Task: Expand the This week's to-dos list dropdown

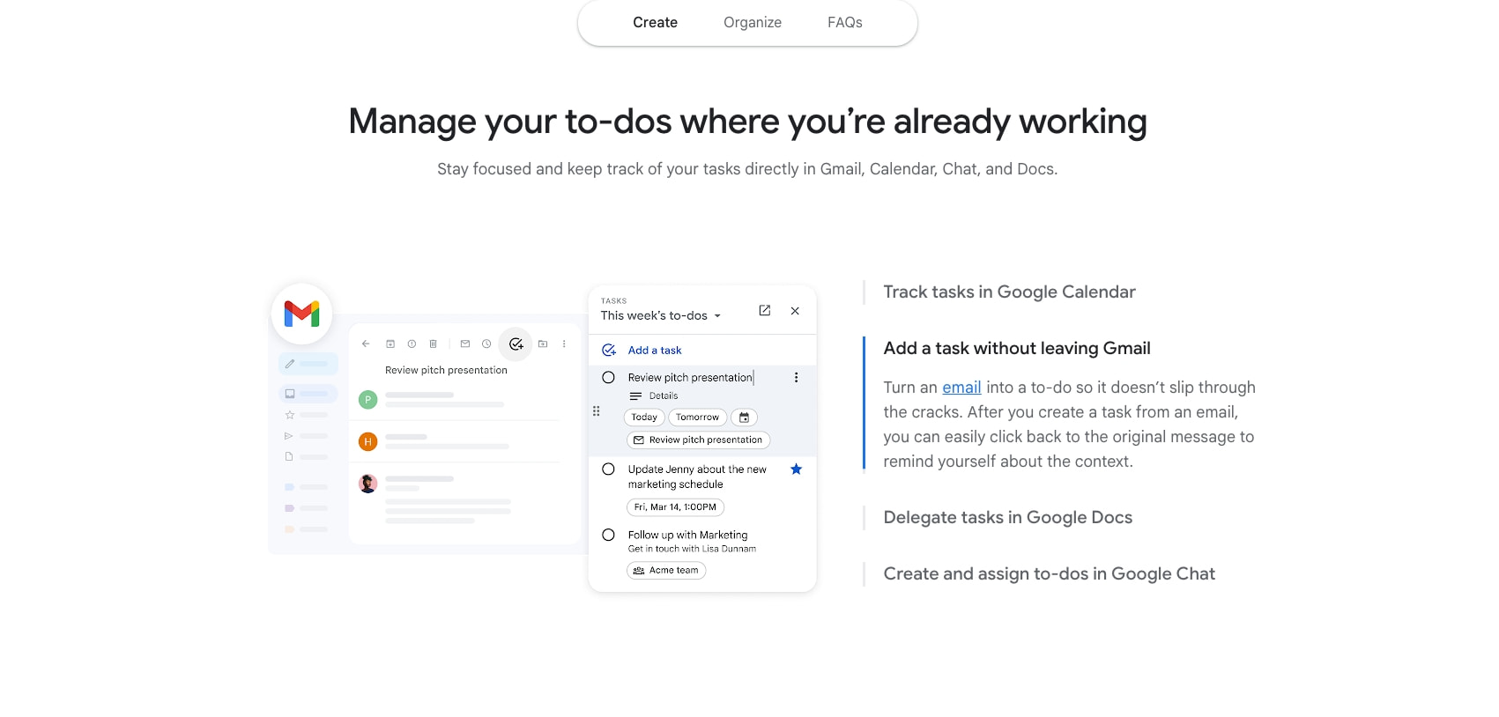Action: click(661, 315)
